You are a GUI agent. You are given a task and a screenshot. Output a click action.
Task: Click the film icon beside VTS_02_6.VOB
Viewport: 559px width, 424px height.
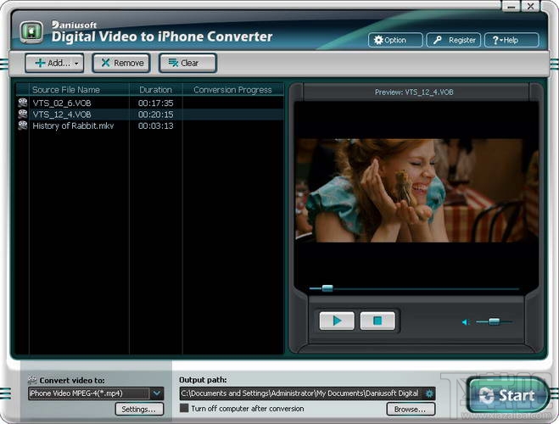click(23, 103)
